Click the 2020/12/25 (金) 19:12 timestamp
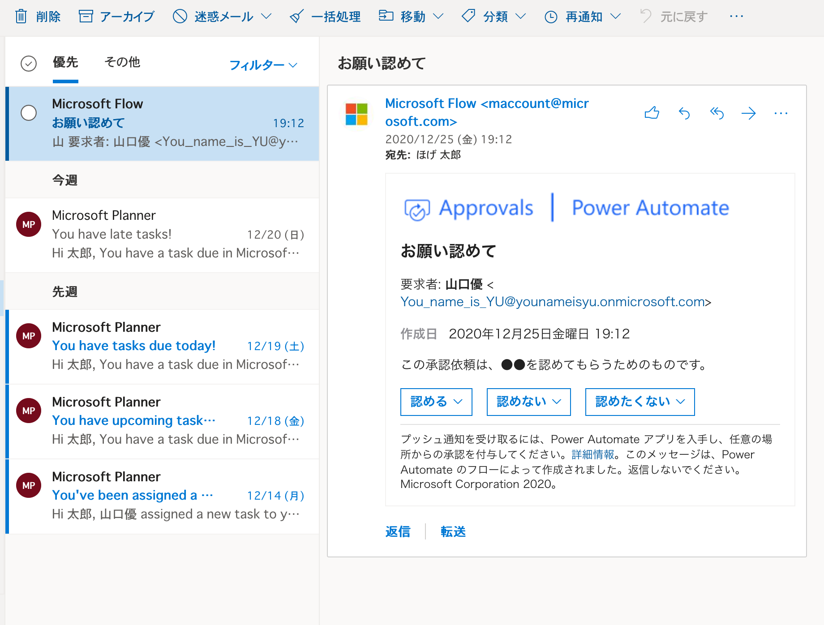824x625 pixels. (x=448, y=139)
